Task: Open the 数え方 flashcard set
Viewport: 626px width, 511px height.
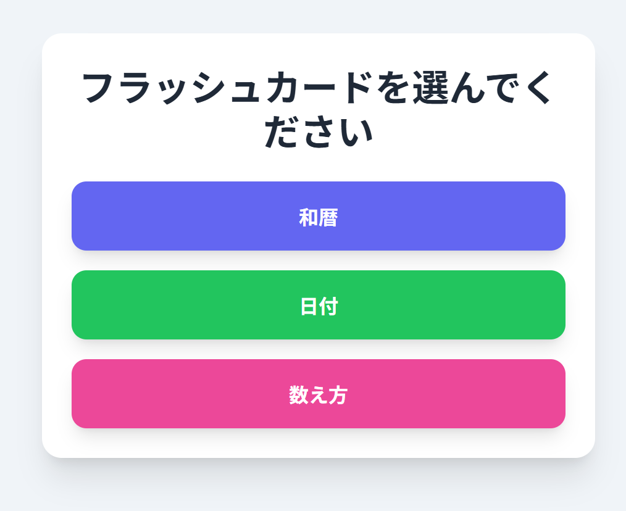Action: pyautogui.click(x=318, y=394)
